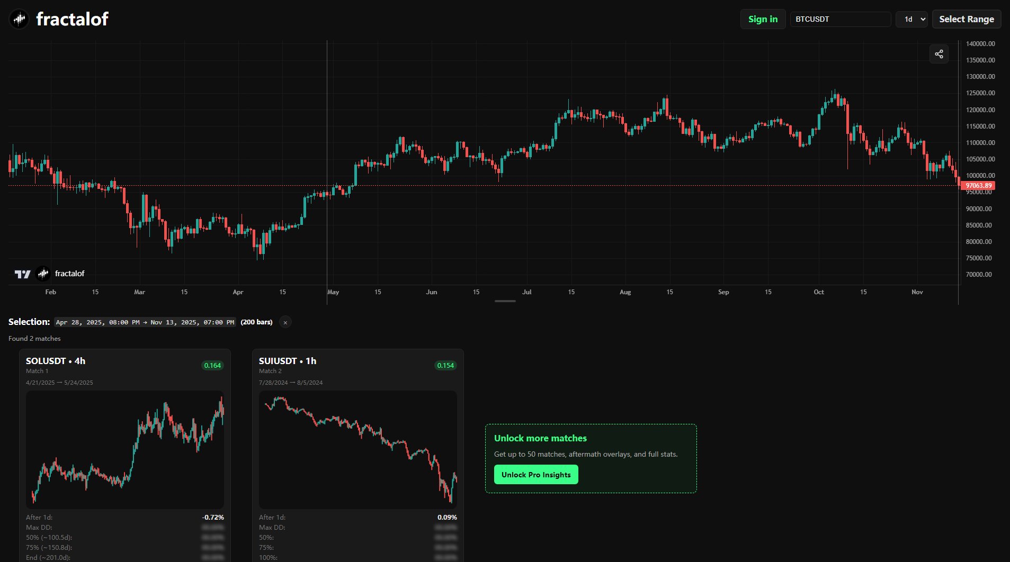Clear the selection using the × icon

[x=285, y=322]
